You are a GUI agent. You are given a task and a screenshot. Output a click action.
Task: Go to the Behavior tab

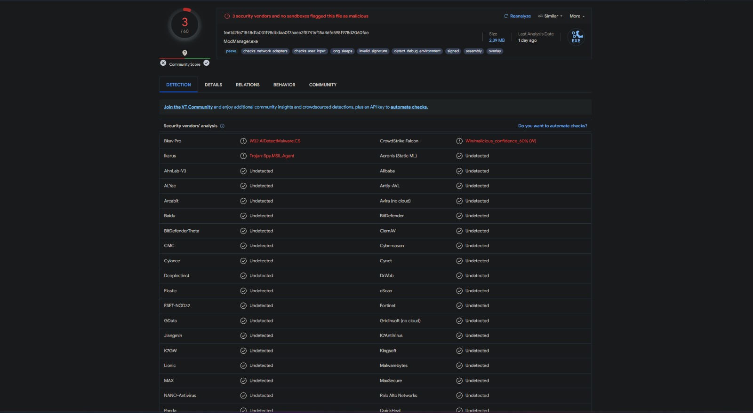pos(284,85)
